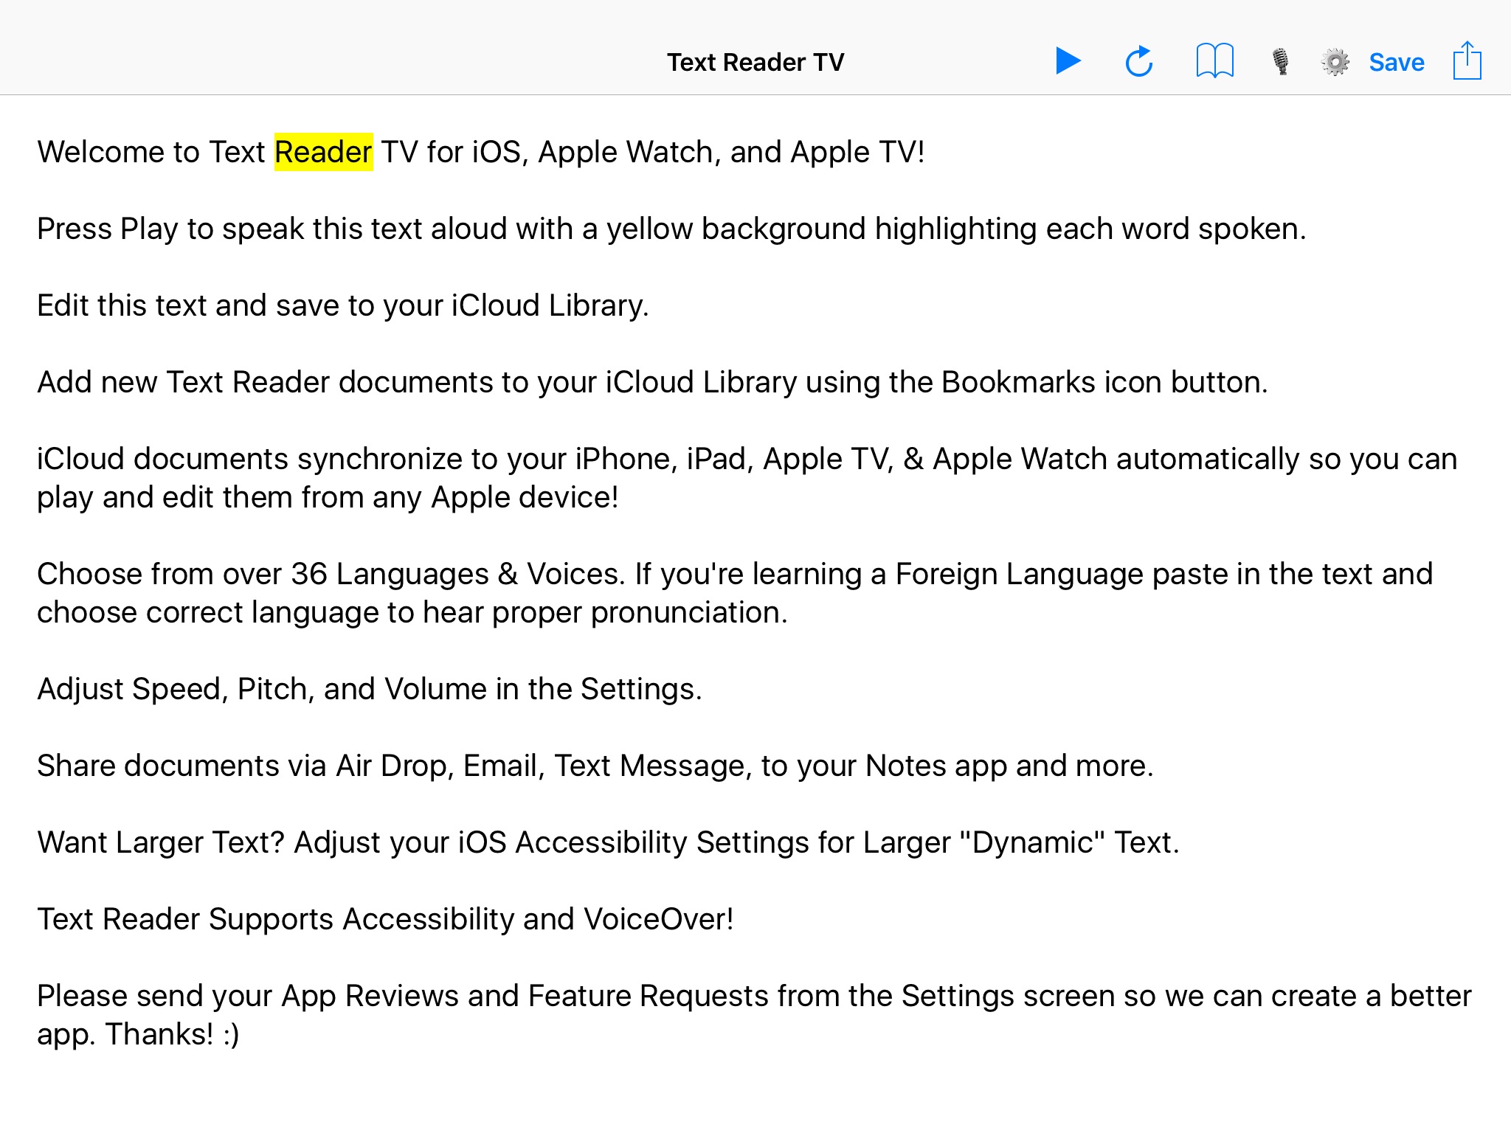Tap the Share documents via Air Drop line
The width and height of the screenshot is (1511, 1133).
(595, 766)
